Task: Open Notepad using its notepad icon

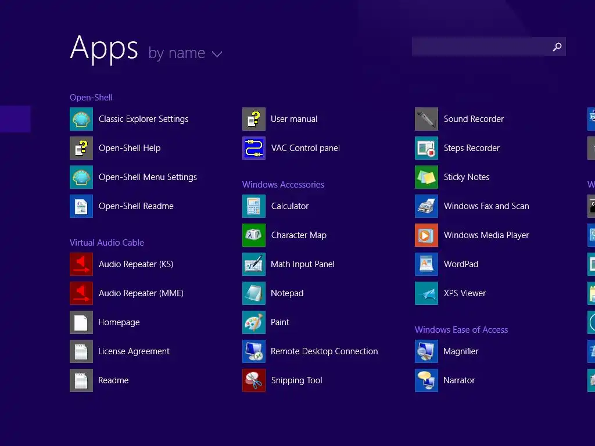Action: click(x=254, y=293)
